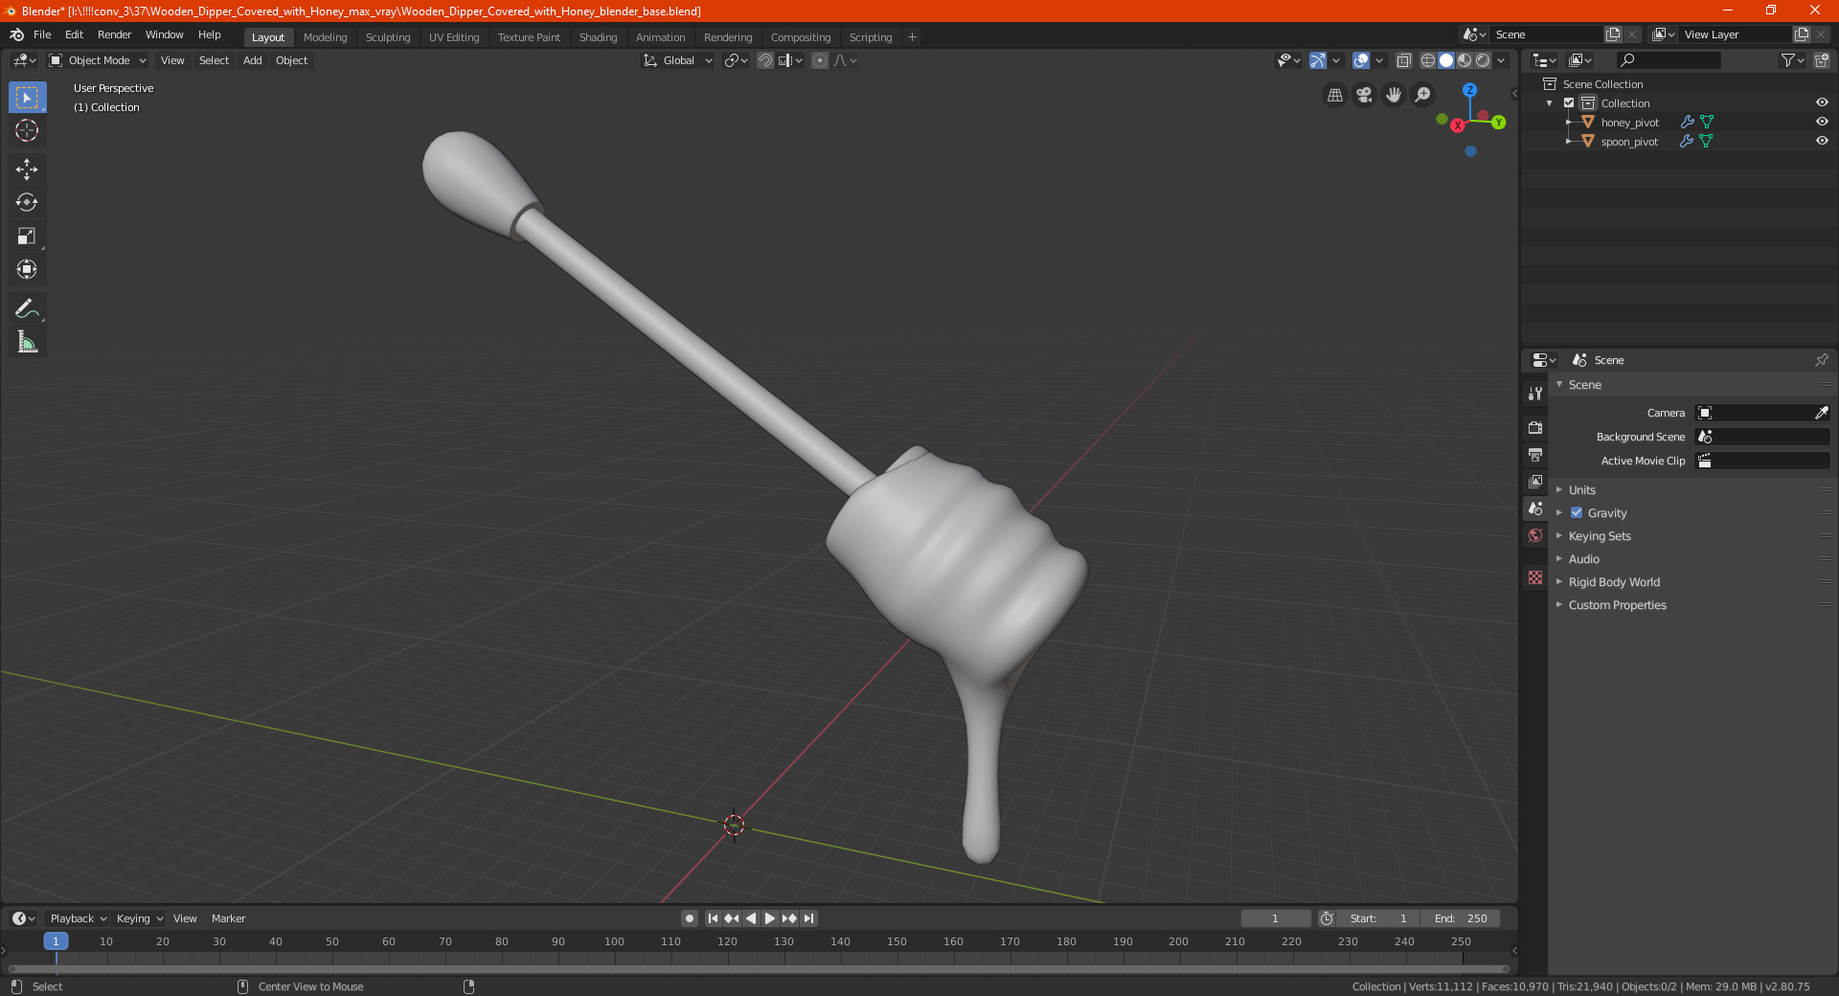
Task: Pin the Scene properties panel
Action: tap(1821, 360)
